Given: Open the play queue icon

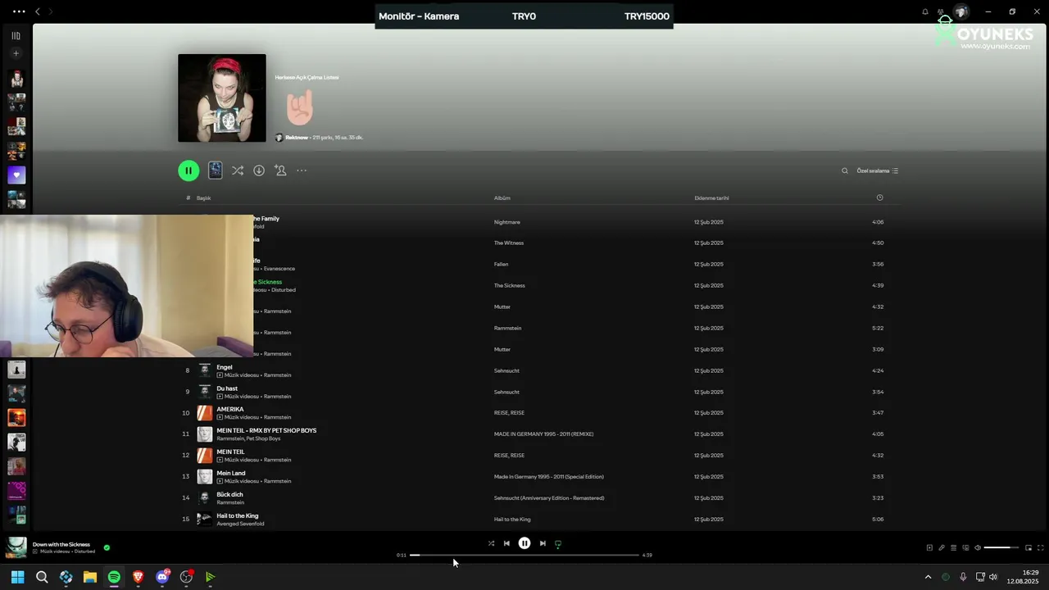Looking at the screenshot, I should tap(953, 547).
